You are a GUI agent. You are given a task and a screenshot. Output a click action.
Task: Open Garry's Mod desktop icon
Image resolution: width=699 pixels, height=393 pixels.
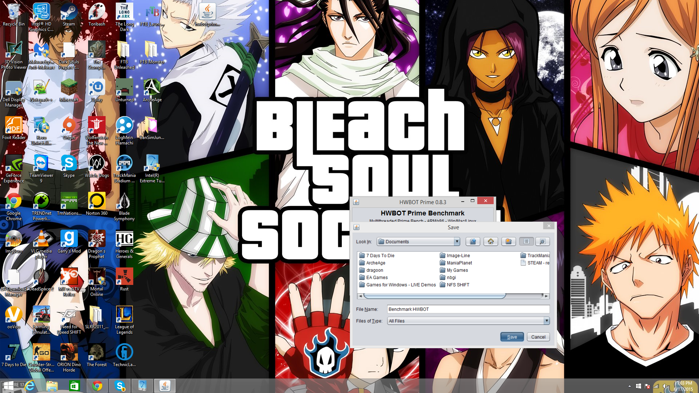click(69, 242)
